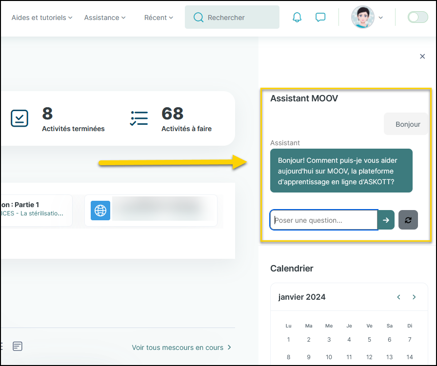Image resolution: width=437 pixels, height=366 pixels.
Task: Select day 14 in the calendar
Action: [x=410, y=357]
